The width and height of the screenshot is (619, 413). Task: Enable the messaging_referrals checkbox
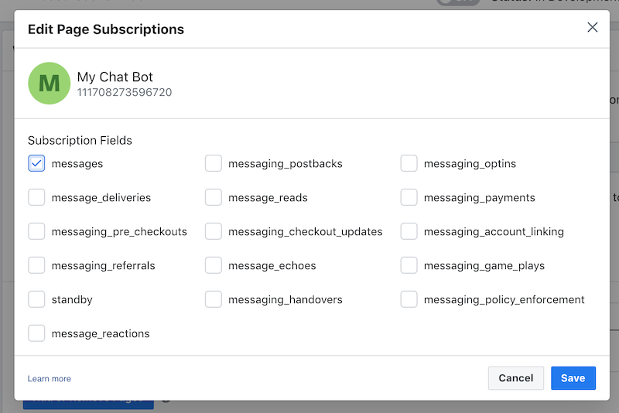click(36, 266)
